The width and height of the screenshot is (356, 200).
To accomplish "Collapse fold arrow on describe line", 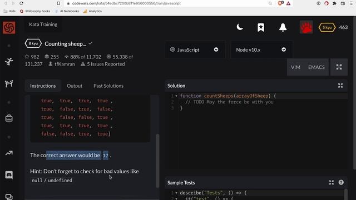I will [x=176, y=193].
